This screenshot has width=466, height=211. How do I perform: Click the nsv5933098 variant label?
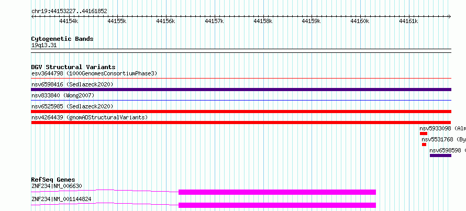pyautogui.click(x=442, y=128)
